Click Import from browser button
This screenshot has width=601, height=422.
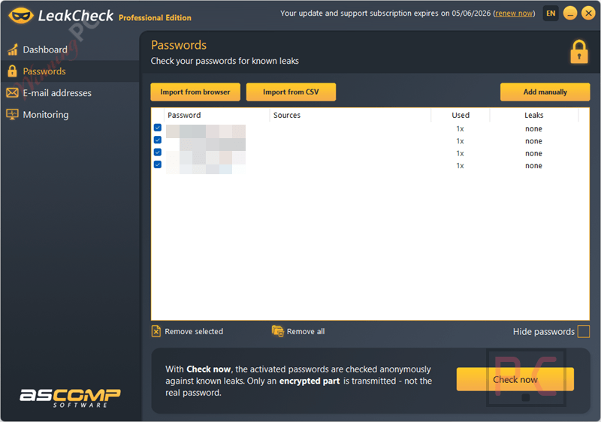pyautogui.click(x=195, y=92)
